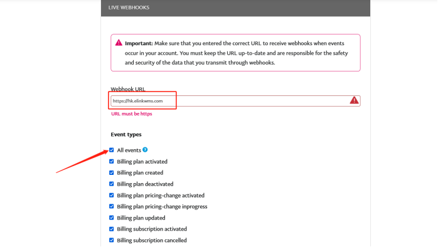Click the pink warning icon in Important notice

tap(119, 43)
